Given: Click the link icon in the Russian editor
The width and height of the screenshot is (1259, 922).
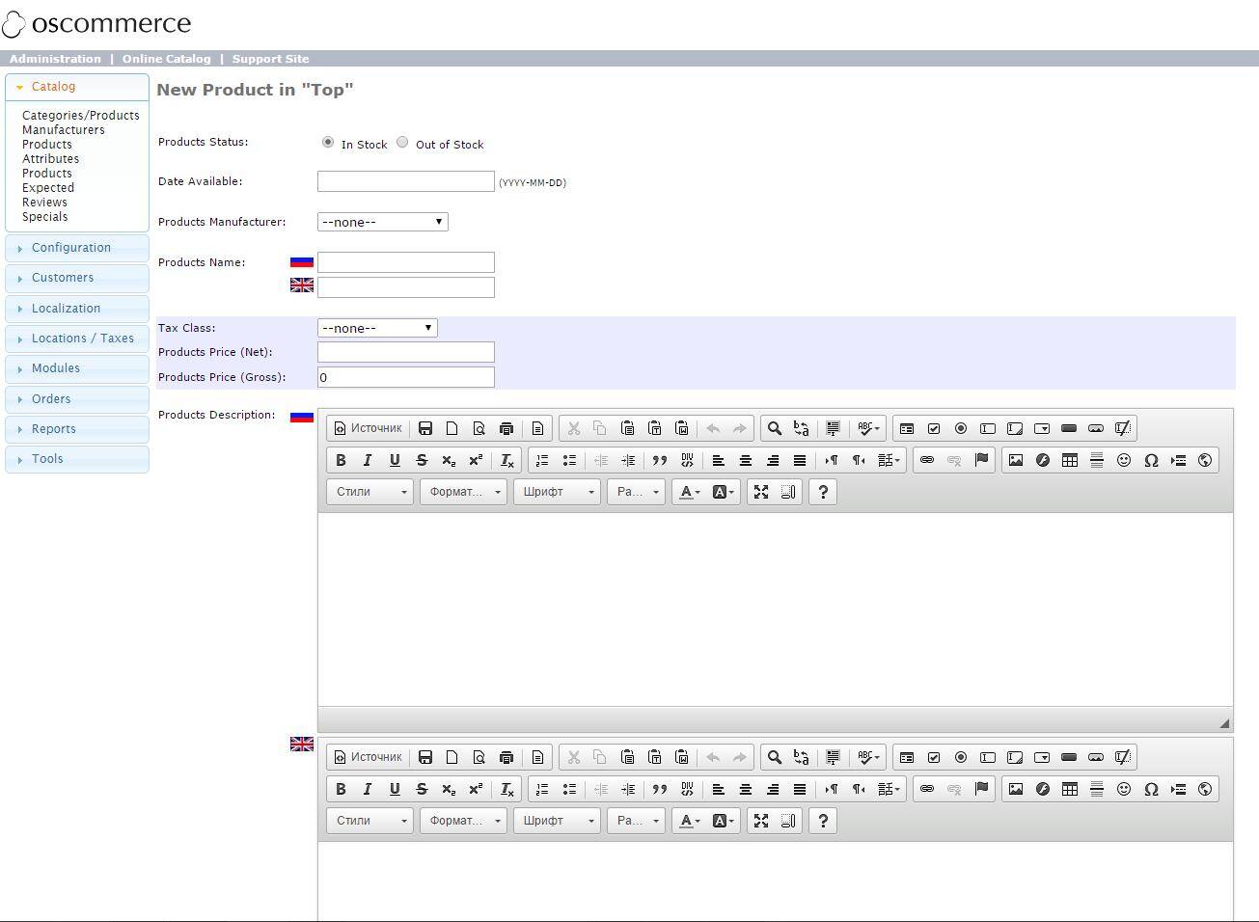Looking at the screenshot, I should 926,460.
